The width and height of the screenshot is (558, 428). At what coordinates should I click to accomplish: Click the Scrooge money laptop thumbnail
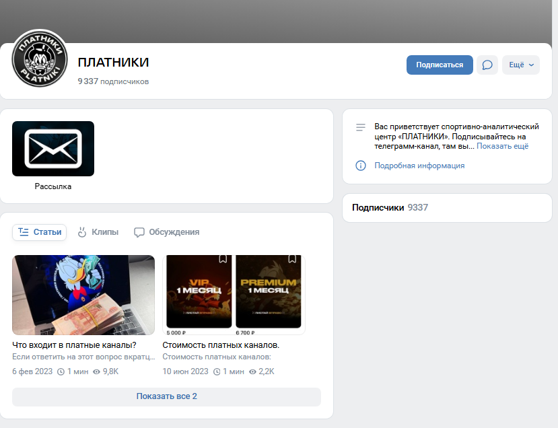pos(83,295)
